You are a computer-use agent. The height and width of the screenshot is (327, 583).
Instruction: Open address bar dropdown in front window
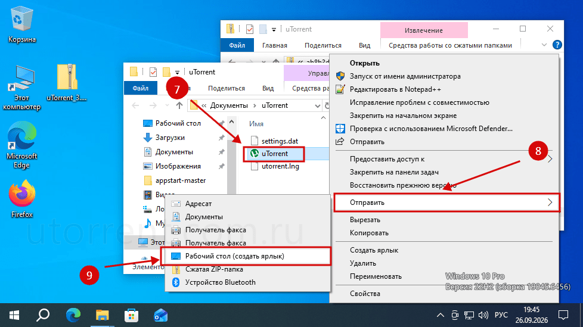(318, 105)
